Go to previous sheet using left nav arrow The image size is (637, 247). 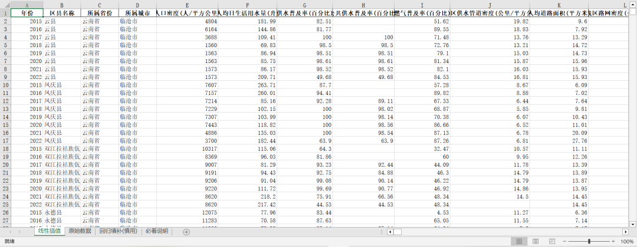[x=10, y=232]
